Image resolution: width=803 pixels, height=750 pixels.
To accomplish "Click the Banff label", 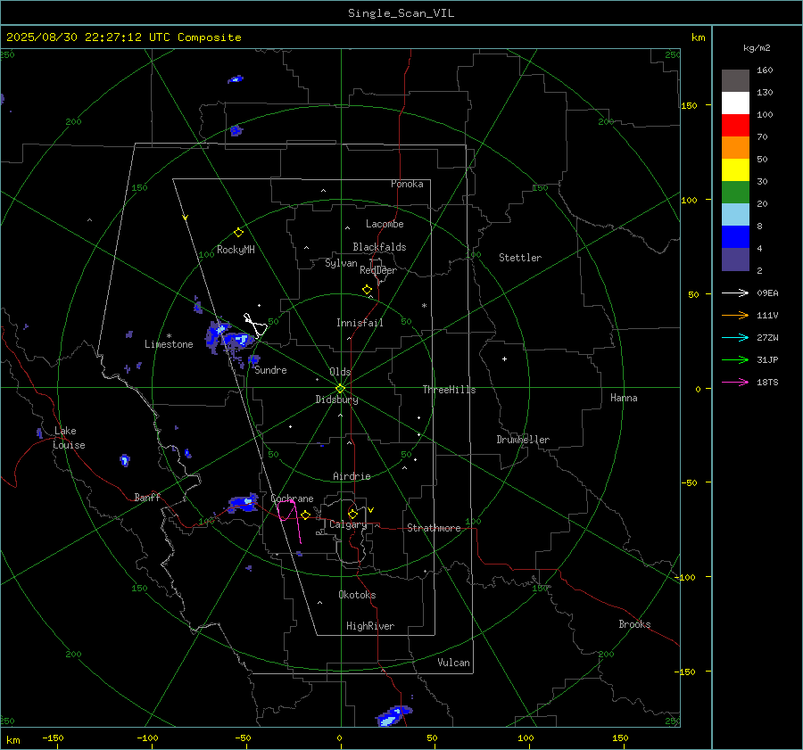I will click(147, 498).
